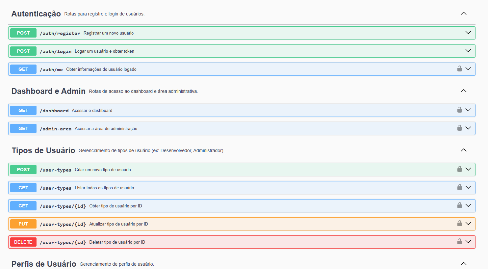Viewport: 488px width, 269px height.
Task: Open the /auth/register endpoint path
Action: (60, 33)
